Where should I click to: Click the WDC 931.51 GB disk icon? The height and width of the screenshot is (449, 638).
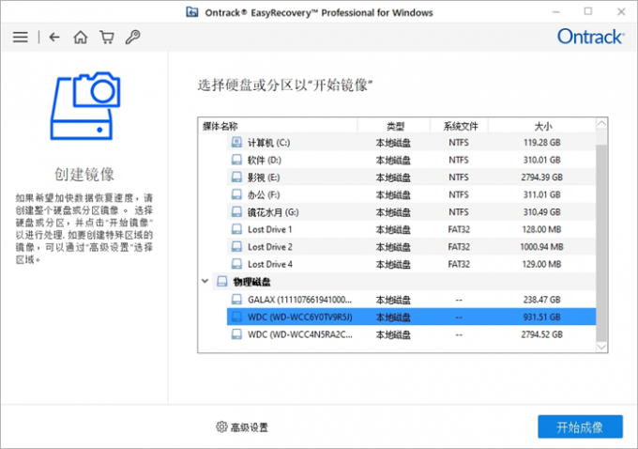click(236, 317)
